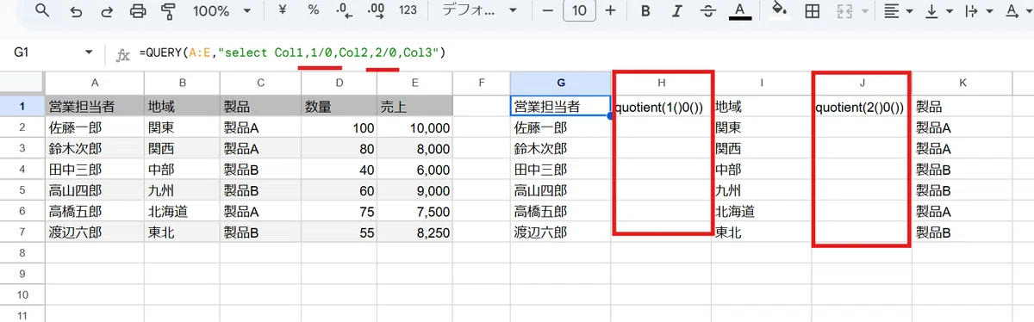Click header cell '地域' in column B
The image size is (1034, 322).
(x=182, y=108)
